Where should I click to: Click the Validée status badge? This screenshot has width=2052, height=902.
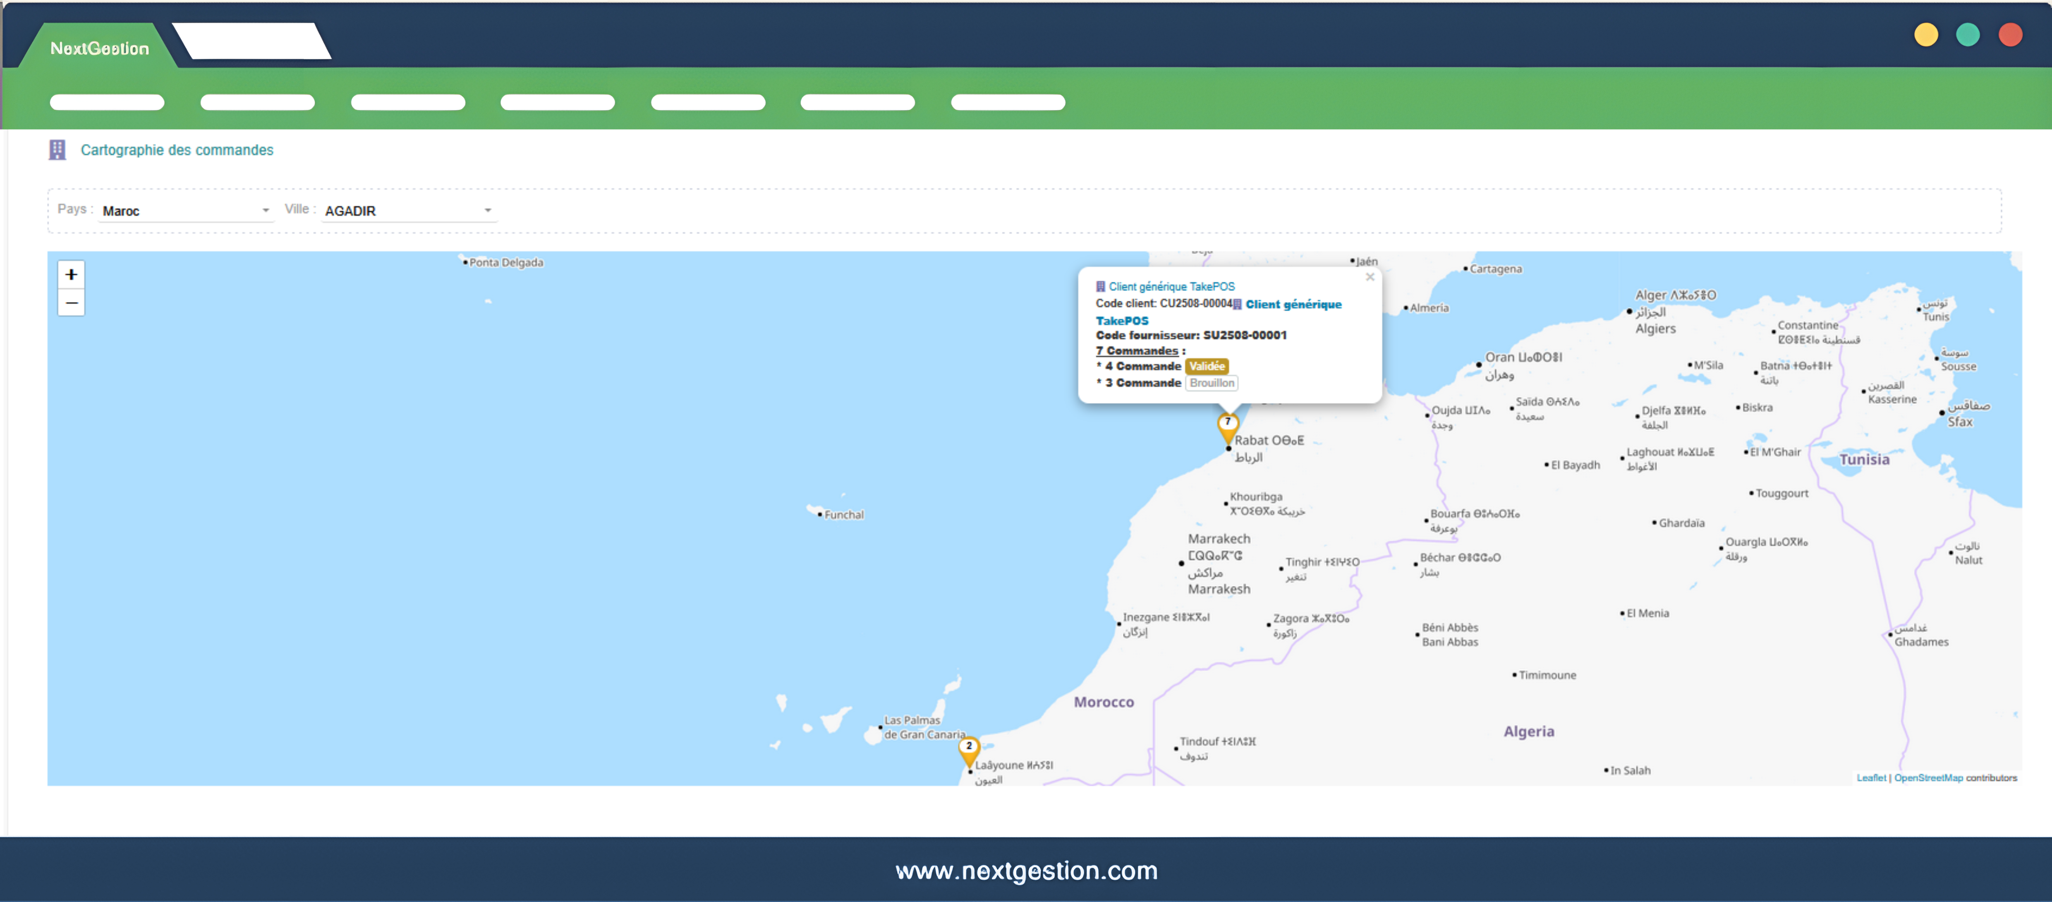pos(1206,367)
